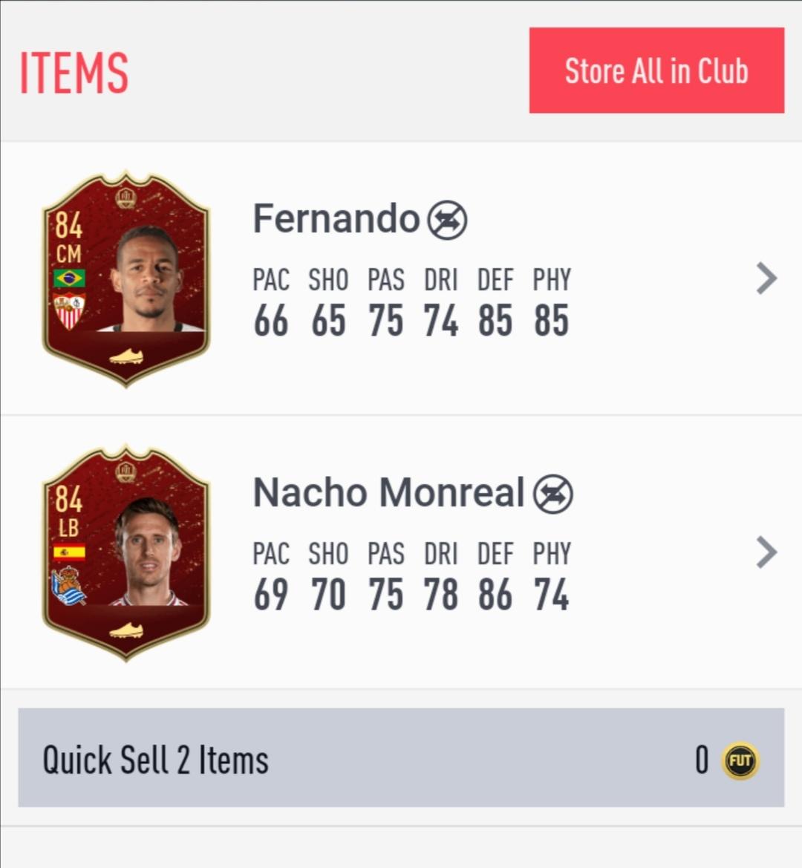Click the 84 CM rating on Fernando's card
Screen dimensions: 802x868
coord(68,237)
